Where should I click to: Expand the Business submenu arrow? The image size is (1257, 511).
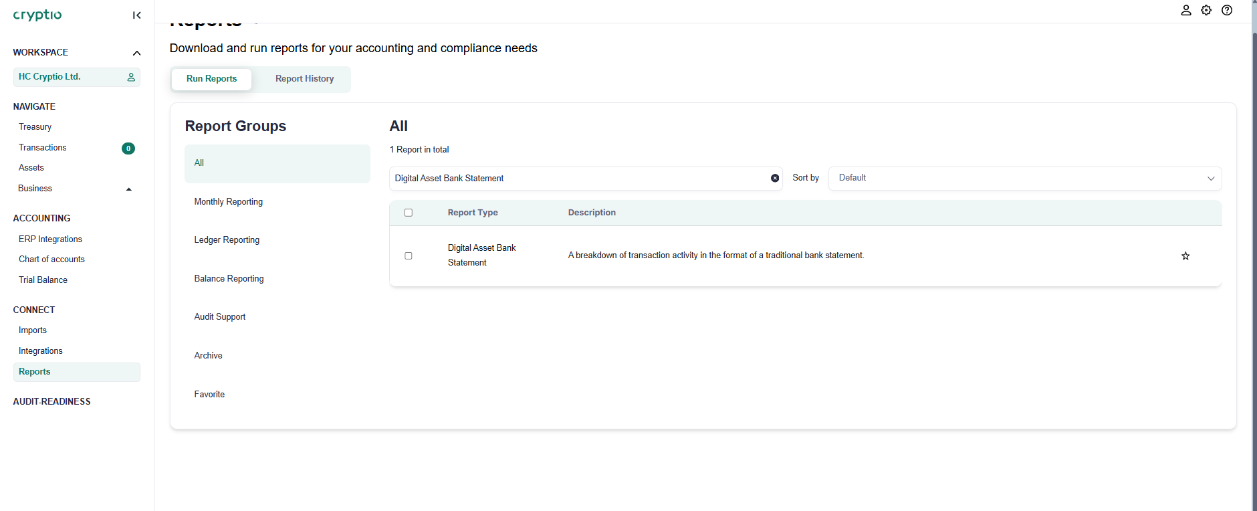pos(129,189)
